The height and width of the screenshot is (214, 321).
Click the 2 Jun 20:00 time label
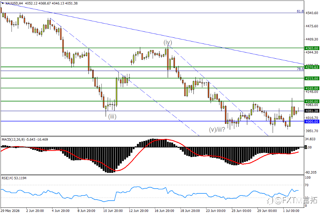click(x=35, y=211)
